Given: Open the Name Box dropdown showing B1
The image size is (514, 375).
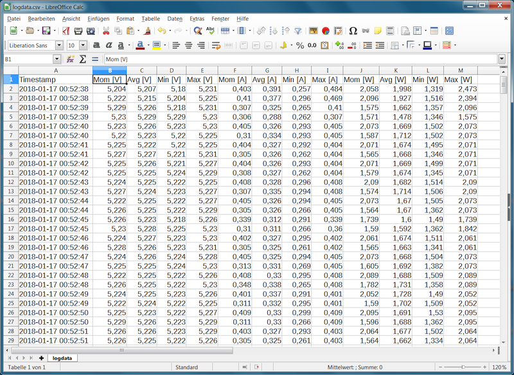Looking at the screenshot, I should coord(57,59).
